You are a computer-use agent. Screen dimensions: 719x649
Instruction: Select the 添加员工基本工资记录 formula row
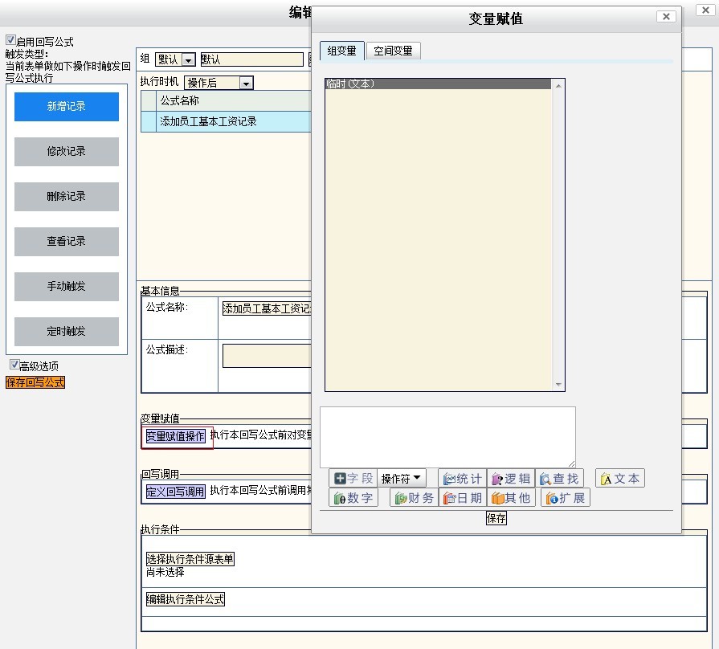coord(226,122)
